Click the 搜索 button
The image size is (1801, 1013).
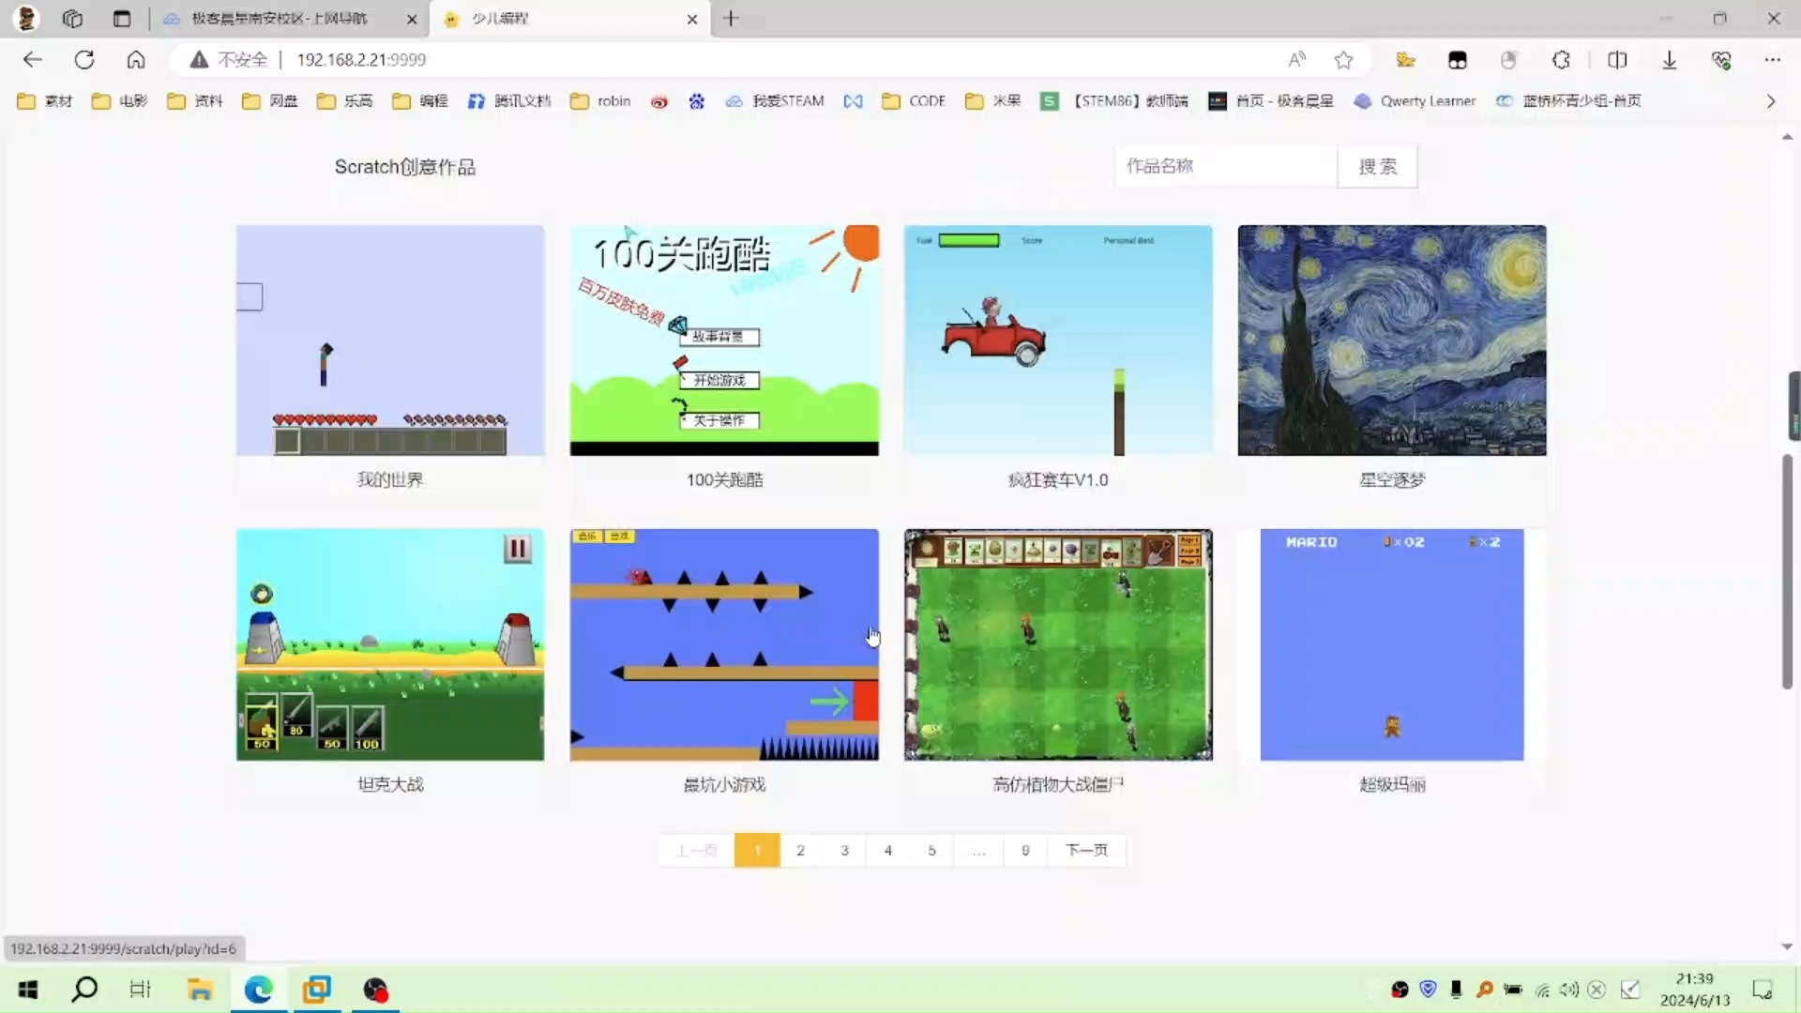[x=1377, y=166]
